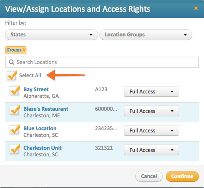Close the dialog with the orange X icon
Image resolution: width=204 pixels, height=188 pixels.
click(x=196, y=8)
